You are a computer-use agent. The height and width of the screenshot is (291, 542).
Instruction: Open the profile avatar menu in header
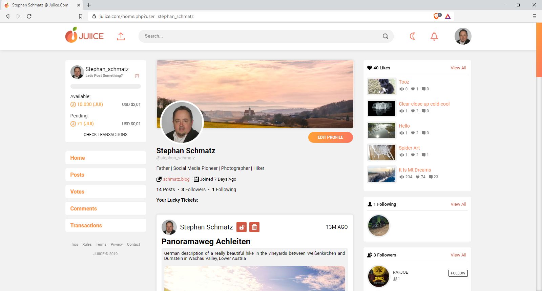tap(463, 36)
